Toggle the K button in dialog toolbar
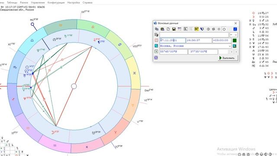Viewport: 277px width, 156px height. coord(186,29)
